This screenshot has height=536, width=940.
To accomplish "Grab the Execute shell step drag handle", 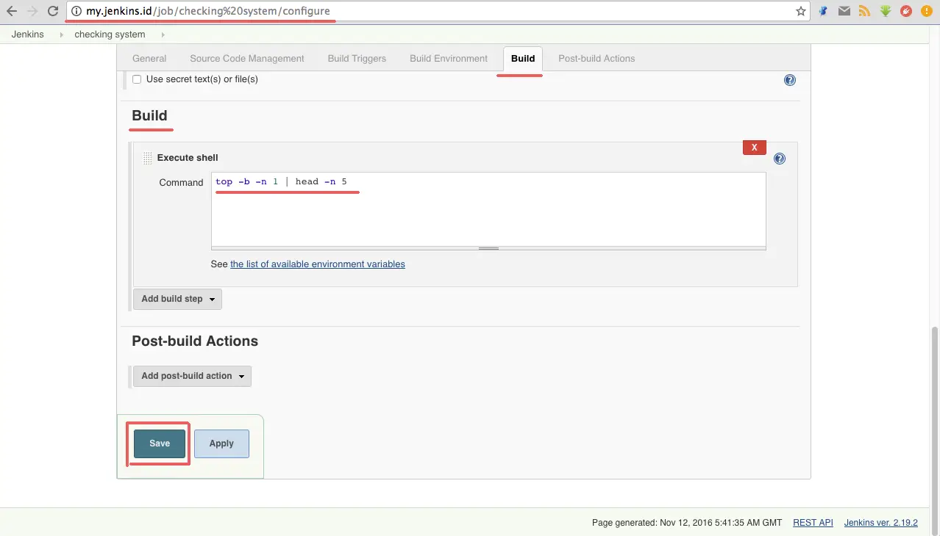I will pyautogui.click(x=147, y=158).
